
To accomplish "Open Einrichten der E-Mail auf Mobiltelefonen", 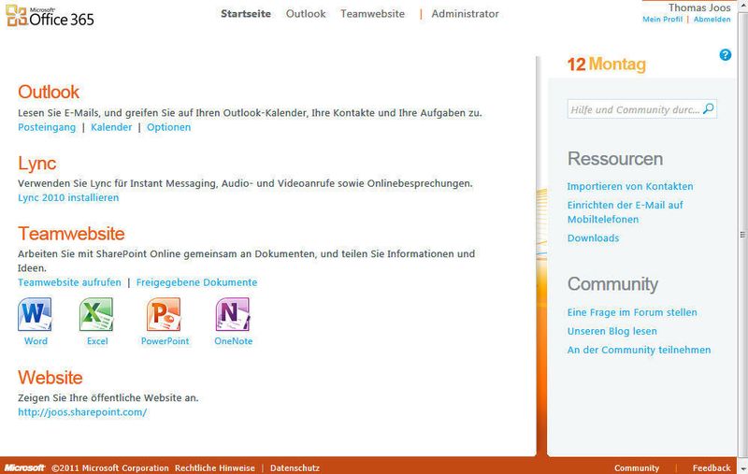I will [x=625, y=212].
